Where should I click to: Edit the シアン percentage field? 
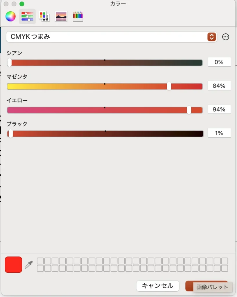[x=219, y=62]
